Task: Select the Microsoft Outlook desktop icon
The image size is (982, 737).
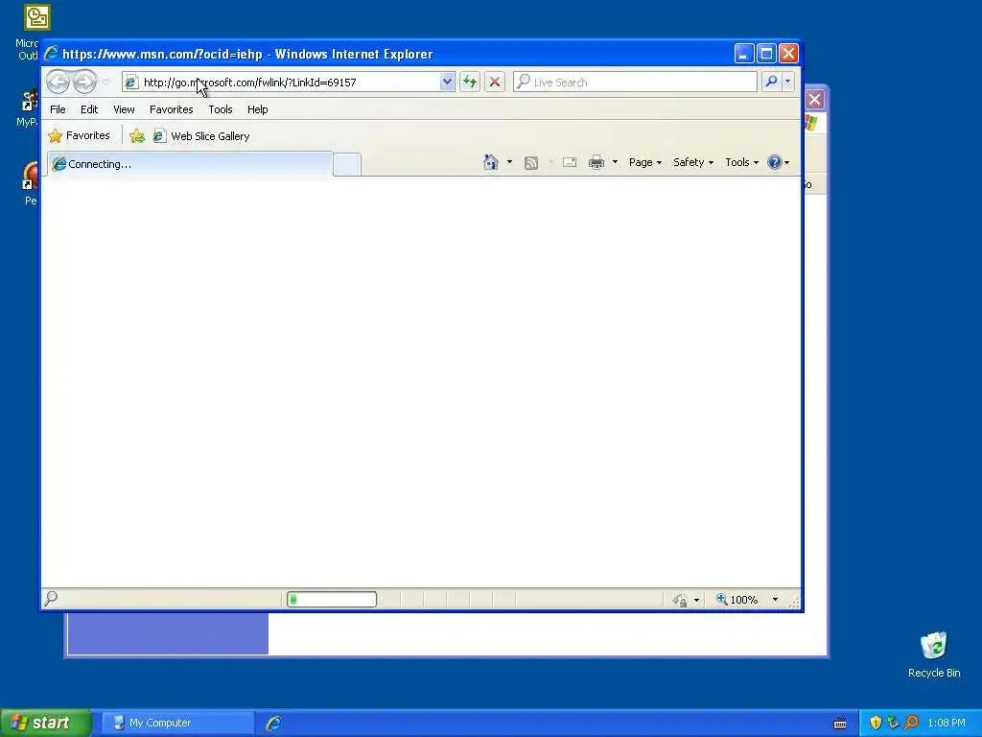Action: [37, 17]
